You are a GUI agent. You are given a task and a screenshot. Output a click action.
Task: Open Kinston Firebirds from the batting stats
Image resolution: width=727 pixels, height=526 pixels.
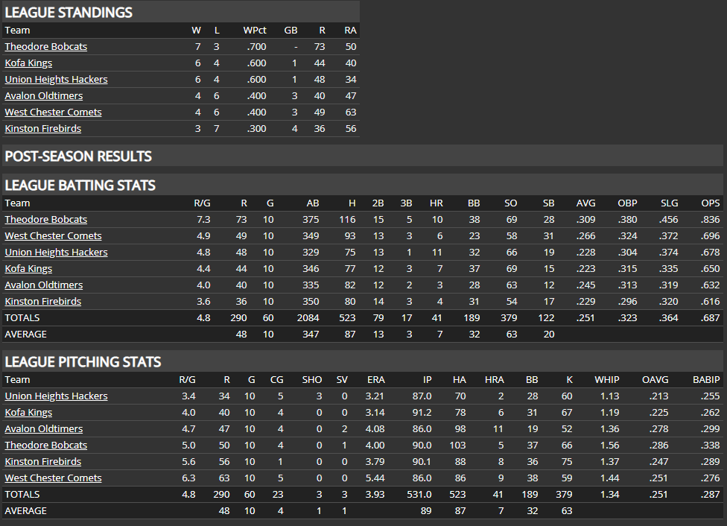tap(42, 301)
